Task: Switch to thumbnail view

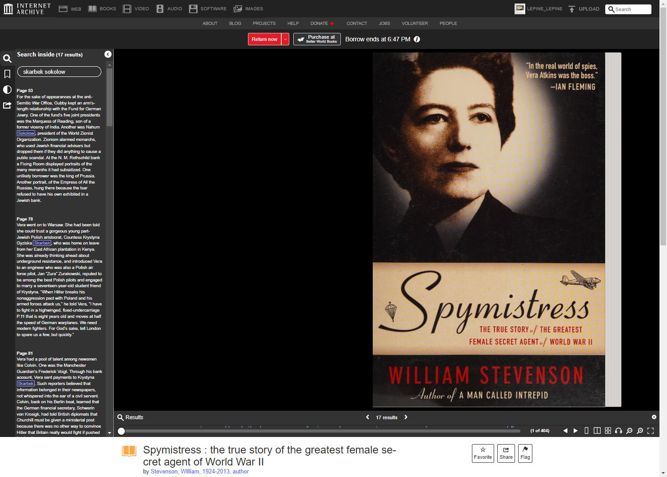Action: pos(608,431)
